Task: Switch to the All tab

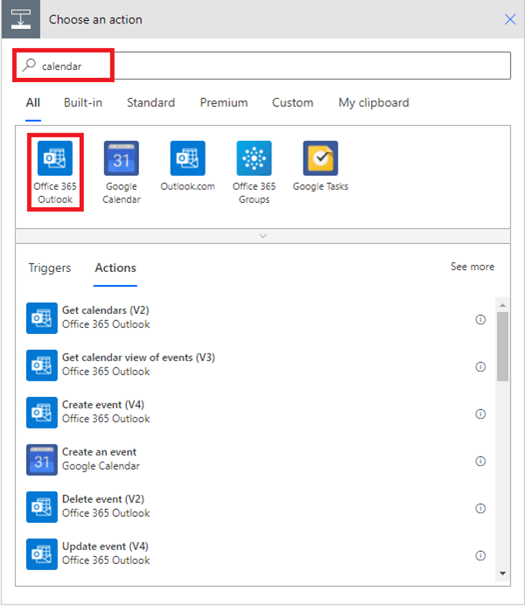Action: pyautogui.click(x=33, y=103)
